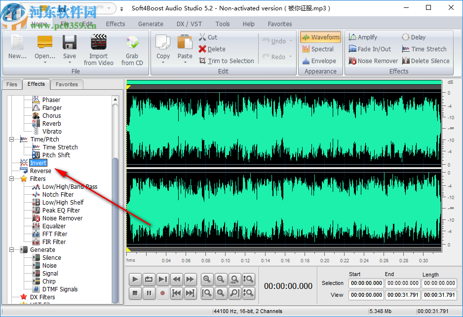463x317 pixels.
Task: Open the Fade In/Out effect
Action: point(370,49)
